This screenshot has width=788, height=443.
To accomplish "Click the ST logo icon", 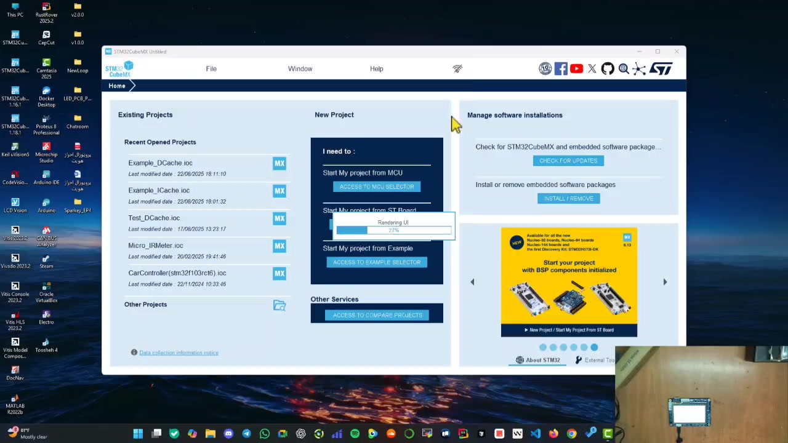I will 661,69.
